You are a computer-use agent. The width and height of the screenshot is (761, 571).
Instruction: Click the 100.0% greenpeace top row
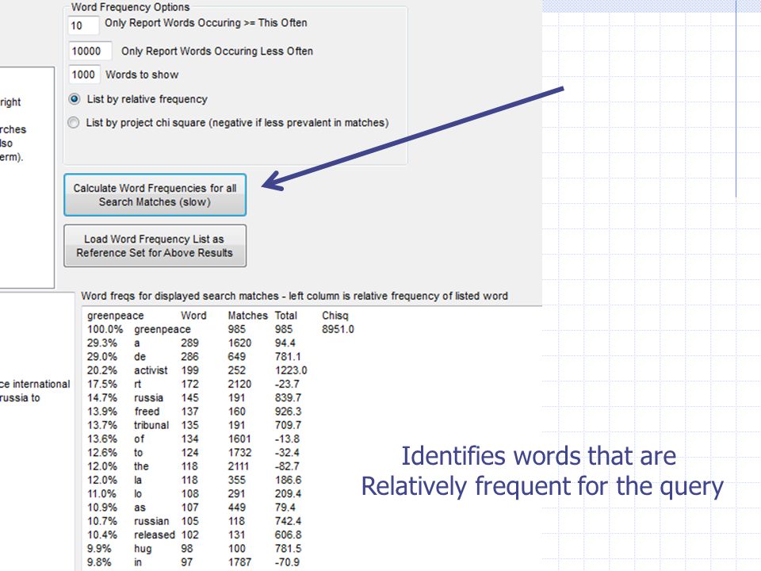(220, 329)
